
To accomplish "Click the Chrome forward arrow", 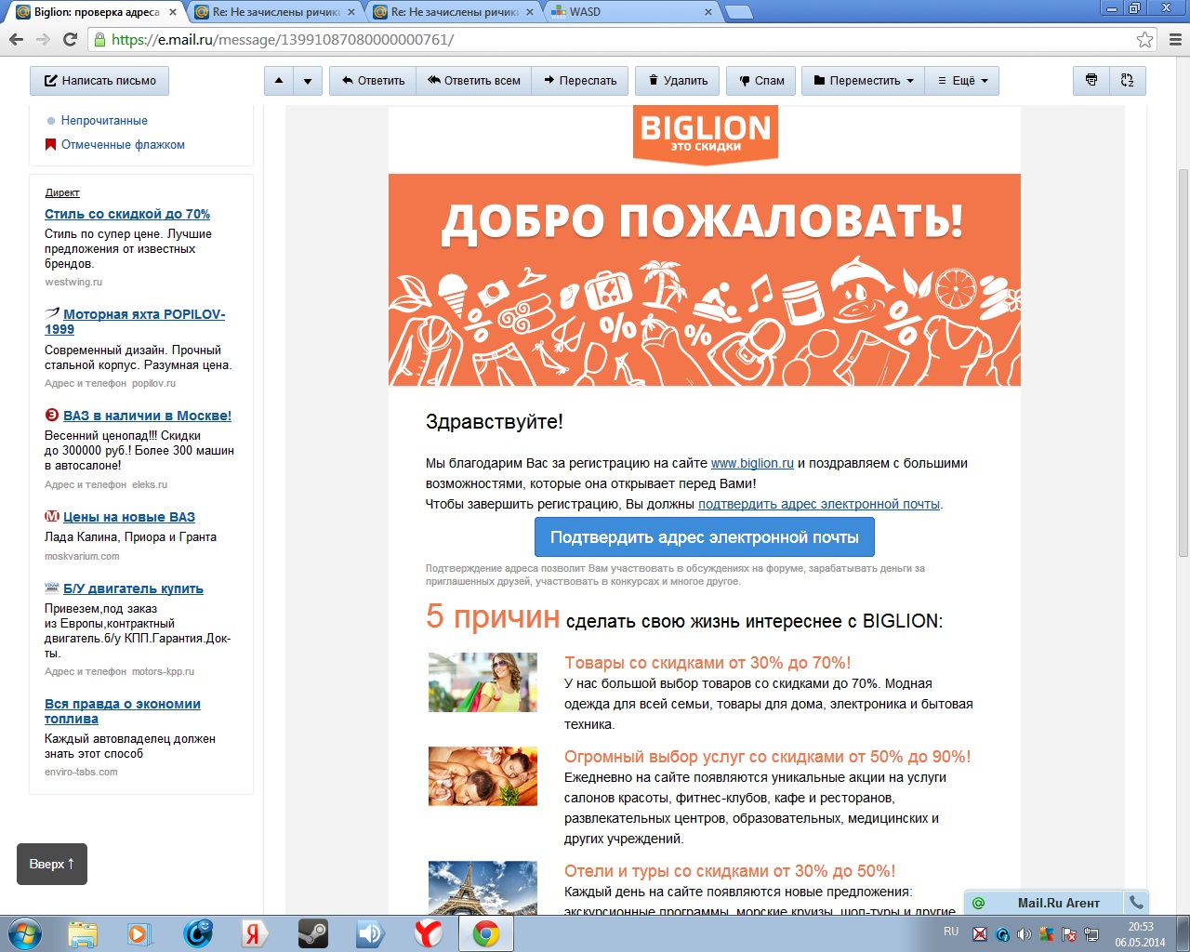I will coord(43,39).
